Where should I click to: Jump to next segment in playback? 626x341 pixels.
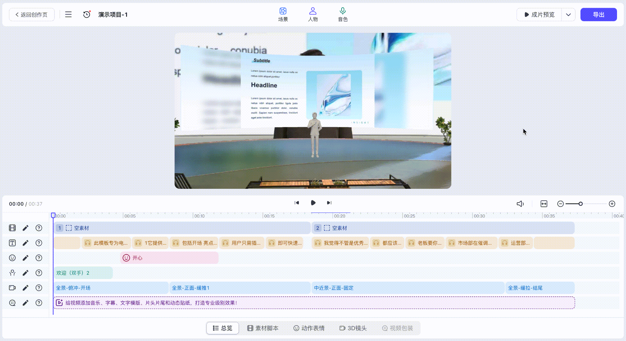pos(329,203)
